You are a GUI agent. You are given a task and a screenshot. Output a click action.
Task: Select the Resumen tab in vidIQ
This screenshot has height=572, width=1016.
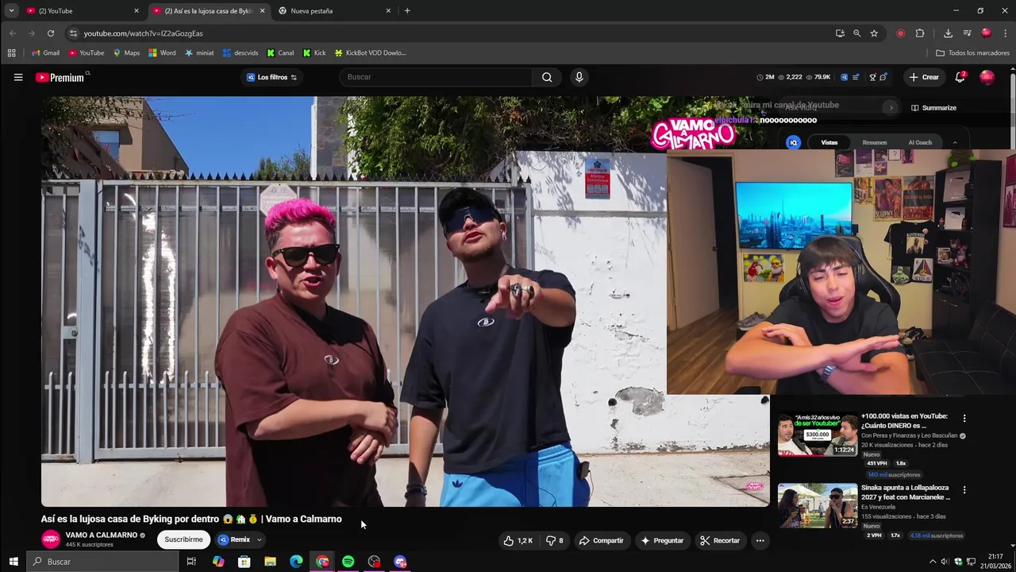[x=875, y=143]
